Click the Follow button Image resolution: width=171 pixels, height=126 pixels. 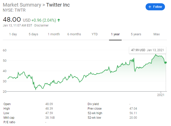click(155, 7)
